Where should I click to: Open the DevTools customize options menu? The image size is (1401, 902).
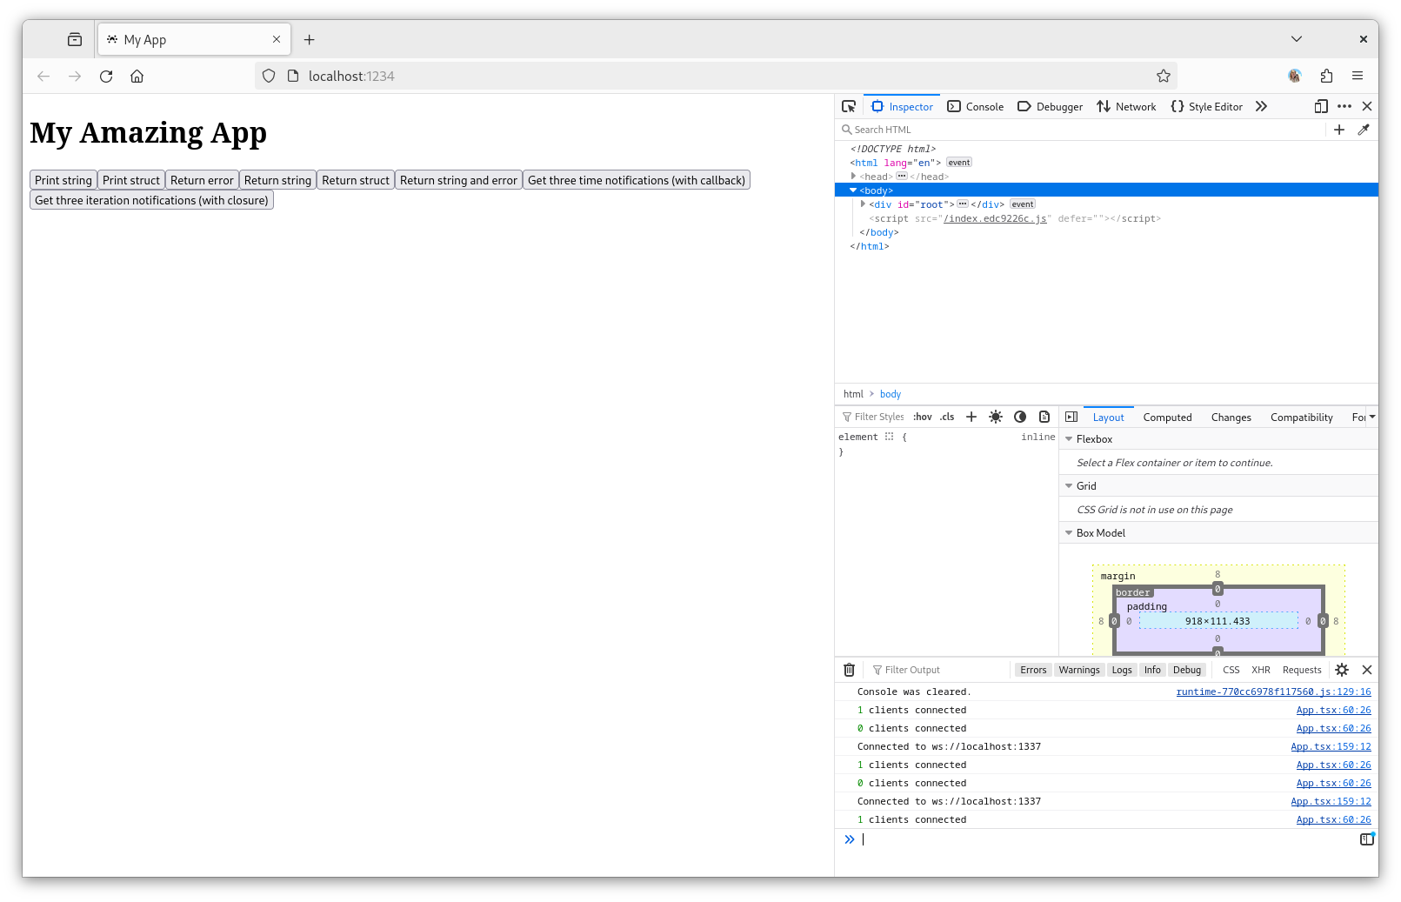(1344, 106)
